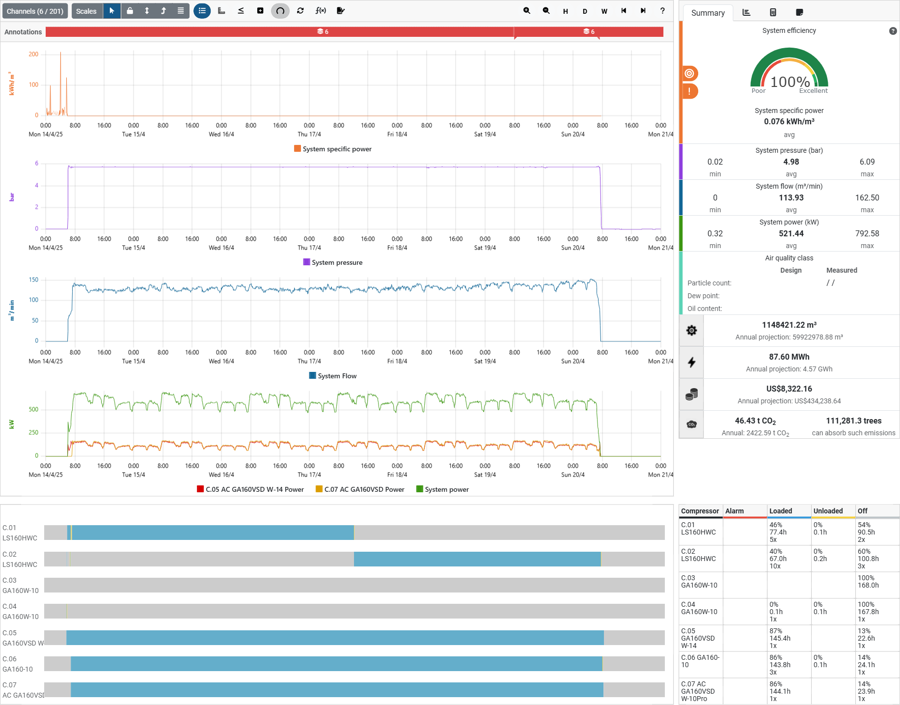Set time range to W (week)
The width and height of the screenshot is (900, 705).
click(x=604, y=11)
